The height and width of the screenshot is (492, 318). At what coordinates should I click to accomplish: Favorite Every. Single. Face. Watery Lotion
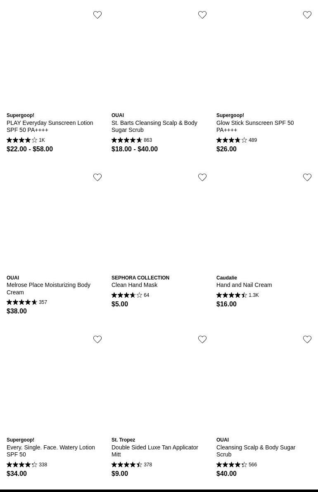click(97, 339)
